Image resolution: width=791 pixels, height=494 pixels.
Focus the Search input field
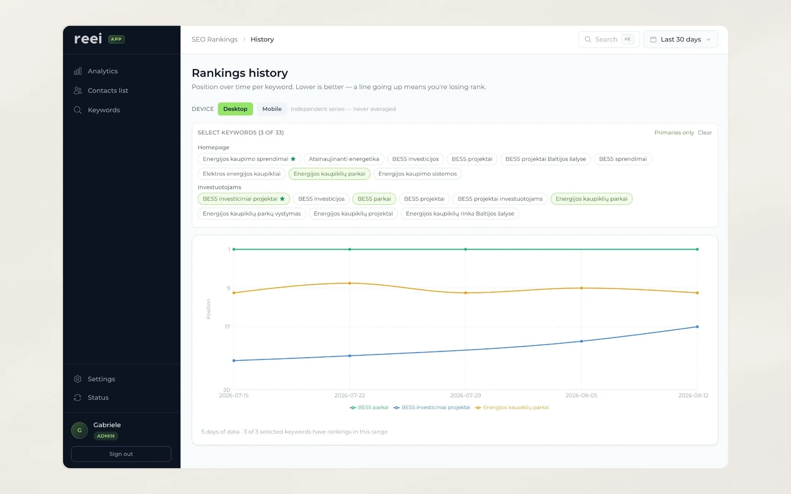click(609, 39)
